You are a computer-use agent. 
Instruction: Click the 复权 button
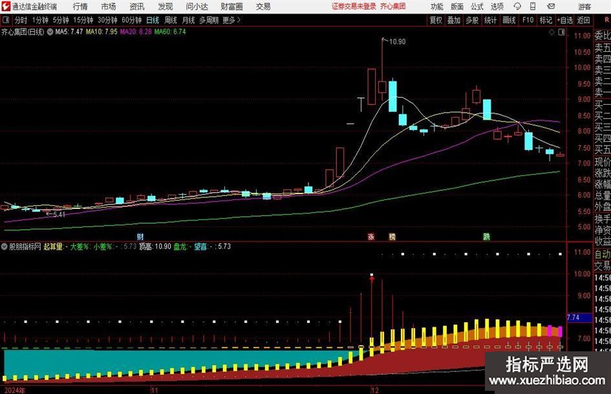(436, 20)
